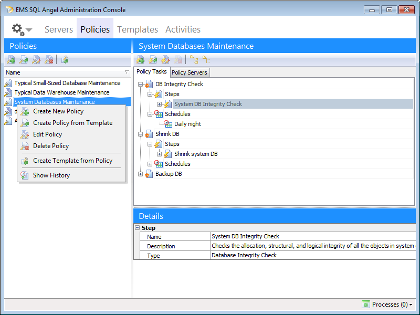Collapse Steps under DB Integrity Check
Screen dimensions: 420x315
tap(150, 94)
